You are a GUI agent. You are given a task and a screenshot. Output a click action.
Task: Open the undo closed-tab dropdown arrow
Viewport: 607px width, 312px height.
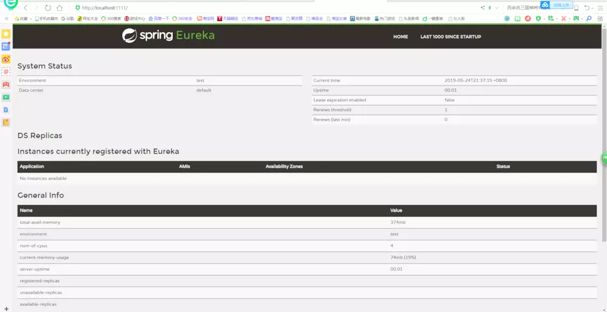(592, 8)
